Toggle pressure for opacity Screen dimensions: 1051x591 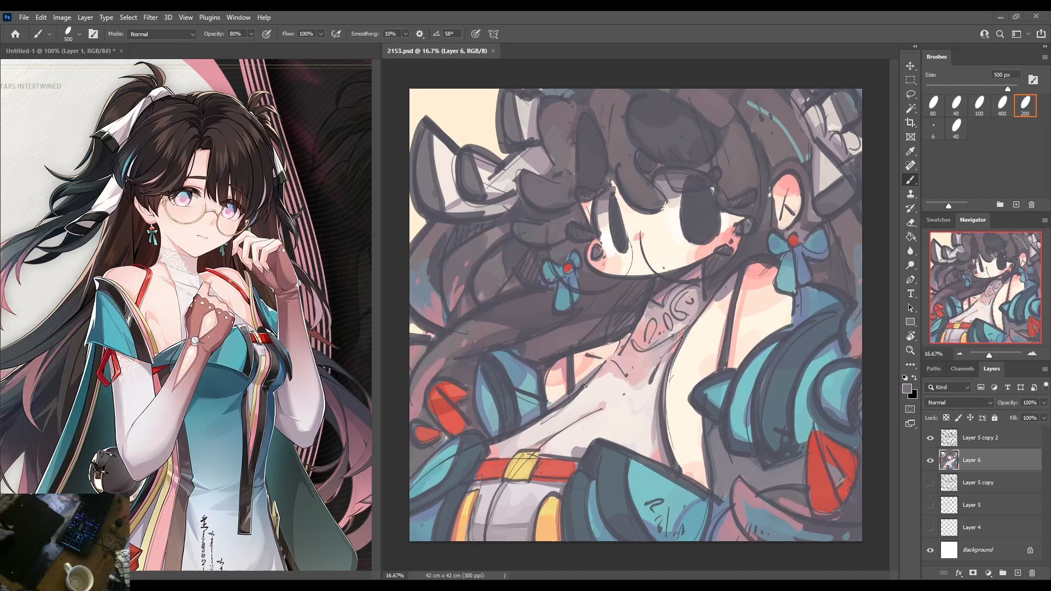coord(267,34)
